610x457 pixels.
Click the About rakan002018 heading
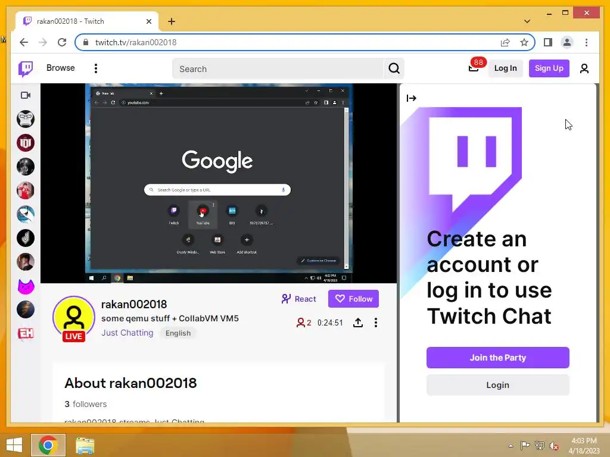[130, 383]
